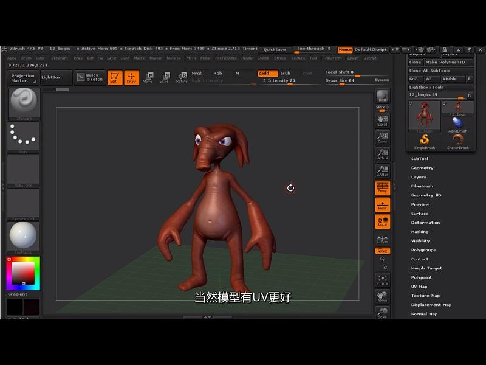486x365 pixels.
Task: Click the ZBrush logo icon
Action: tap(4, 50)
